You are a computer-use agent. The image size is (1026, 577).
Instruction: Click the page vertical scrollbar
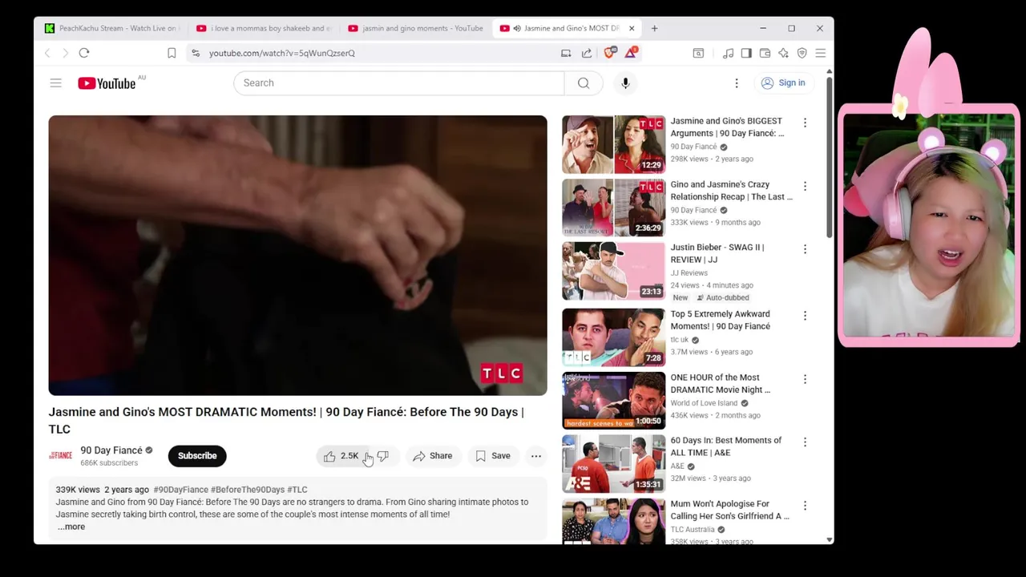point(829,156)
